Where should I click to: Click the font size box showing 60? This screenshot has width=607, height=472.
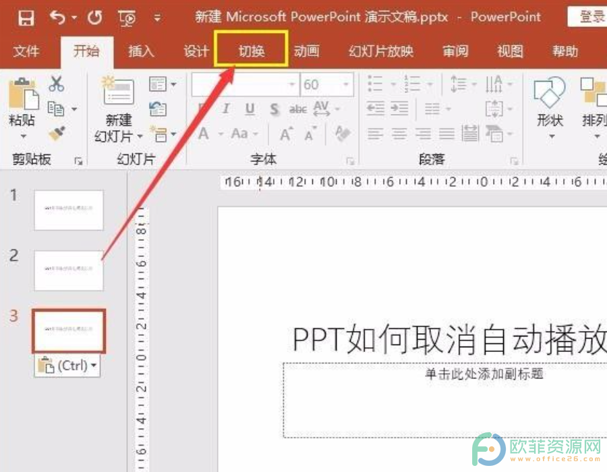coord(326,84)
